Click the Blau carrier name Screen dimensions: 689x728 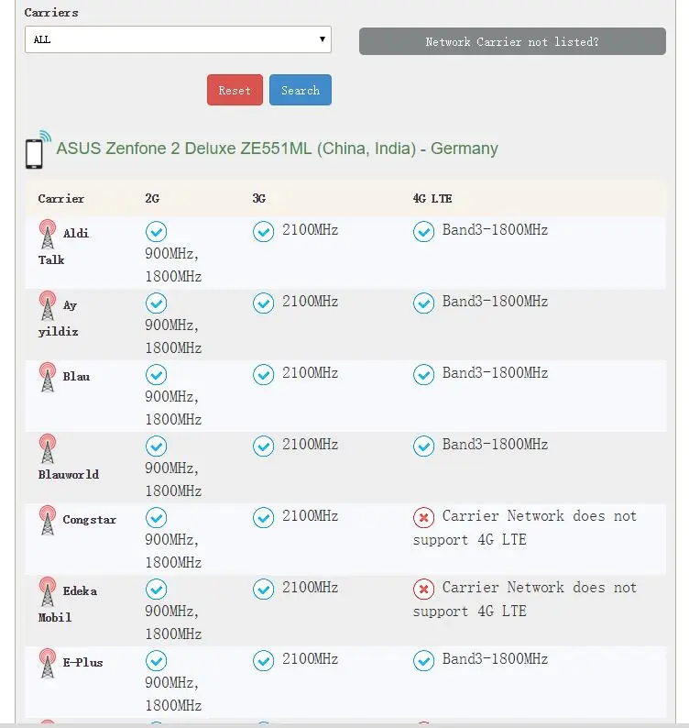pos(77,377)
